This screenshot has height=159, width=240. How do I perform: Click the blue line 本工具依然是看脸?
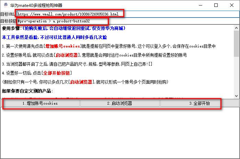click(x=54, y=37)
